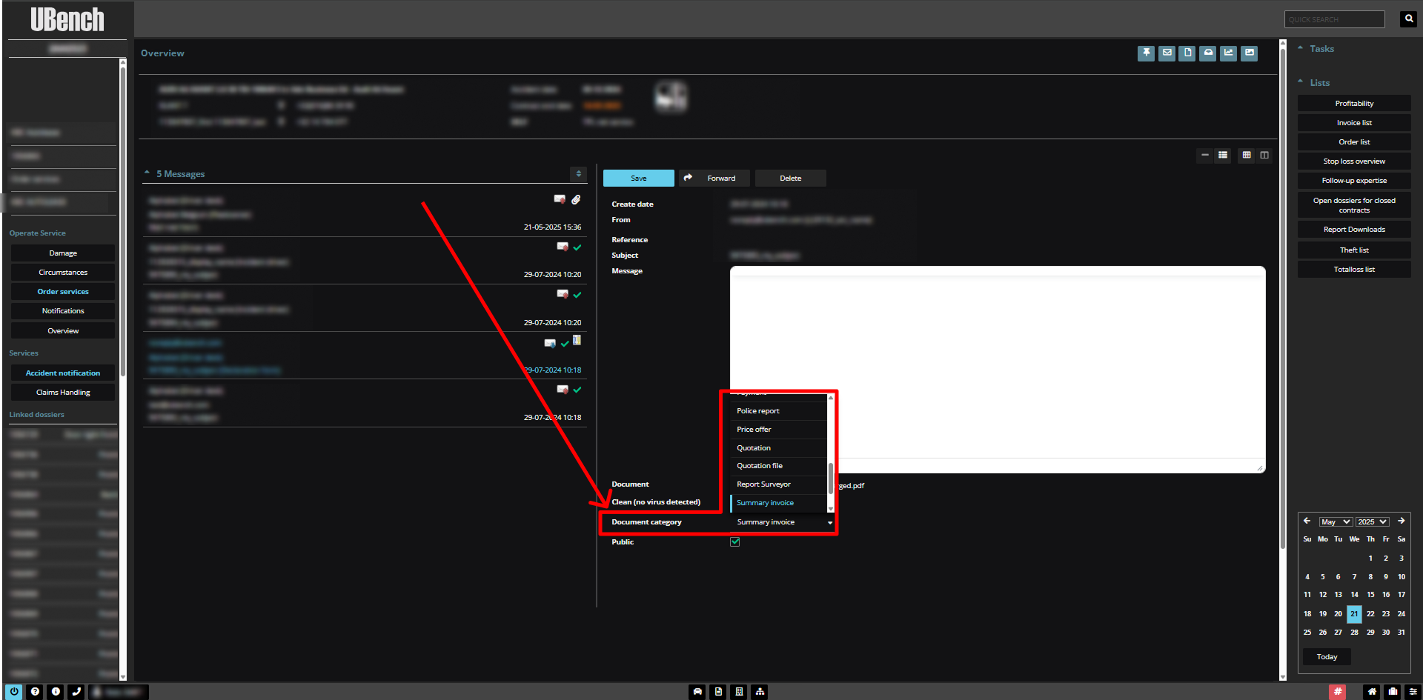The image size is (1423, 700).
Task: Switch to the two-column split view toggle
Action: coord(1264,155)
